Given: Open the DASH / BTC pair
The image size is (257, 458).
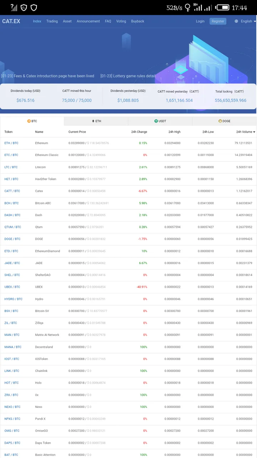Looking at the screenshot, I should click(x=12, y=215).
